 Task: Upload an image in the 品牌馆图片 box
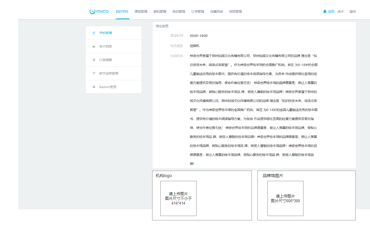(x=285, y=198)
